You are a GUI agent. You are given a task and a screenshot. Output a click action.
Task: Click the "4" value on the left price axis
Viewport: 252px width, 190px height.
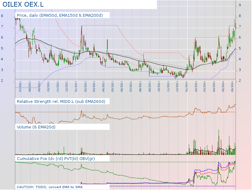click(2, 59)
